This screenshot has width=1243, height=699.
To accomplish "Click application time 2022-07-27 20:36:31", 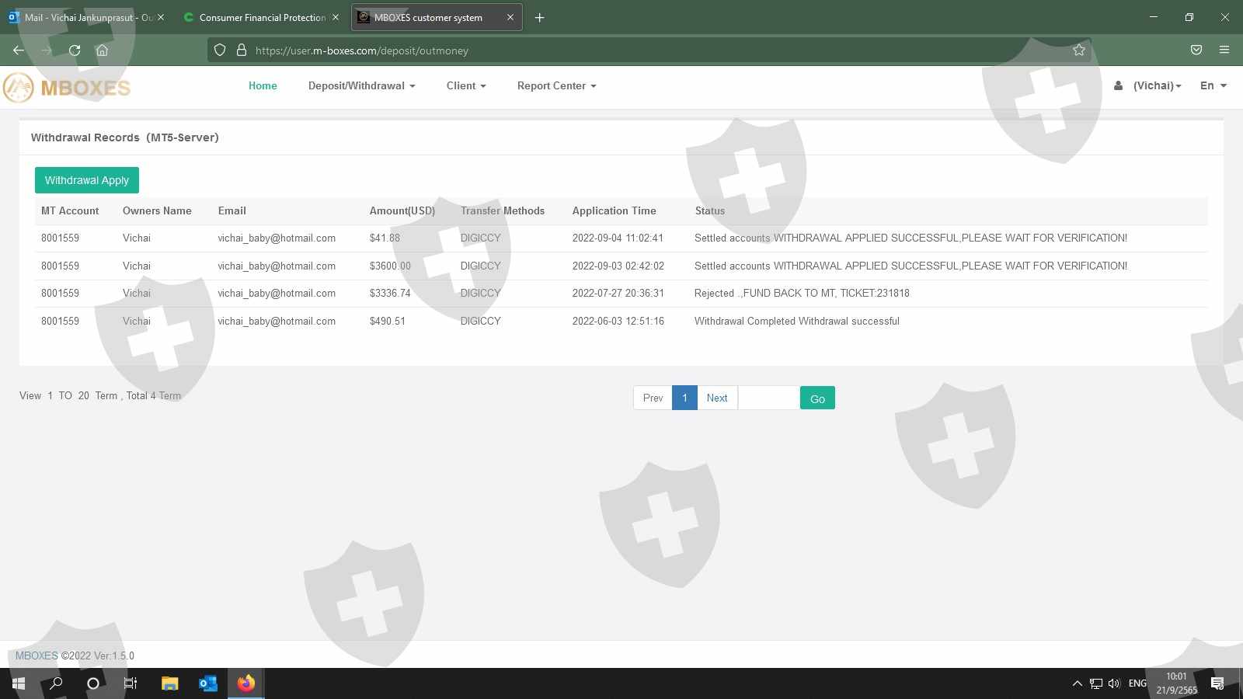I will point(618,293).
